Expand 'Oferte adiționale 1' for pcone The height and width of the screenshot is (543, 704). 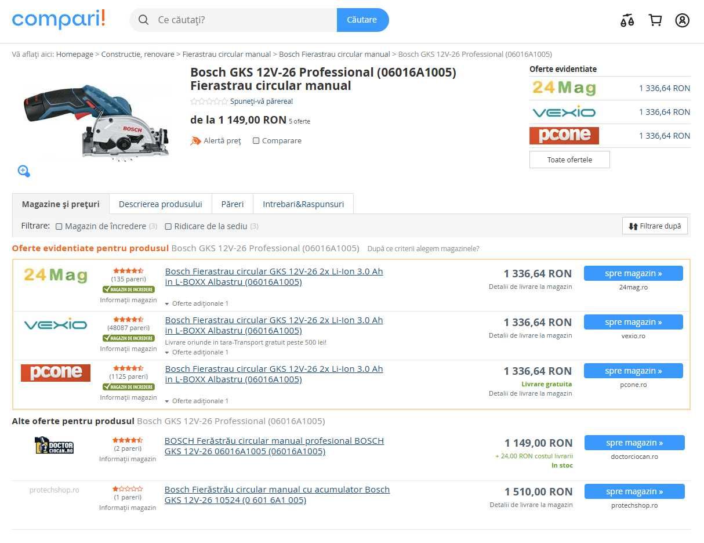click(x=197, y=401)
